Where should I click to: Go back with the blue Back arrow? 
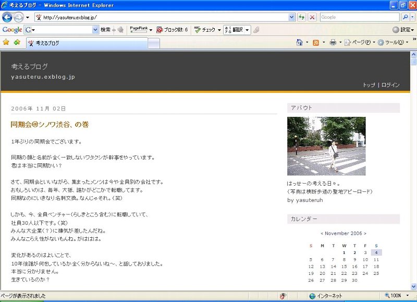tap(7, 18)
